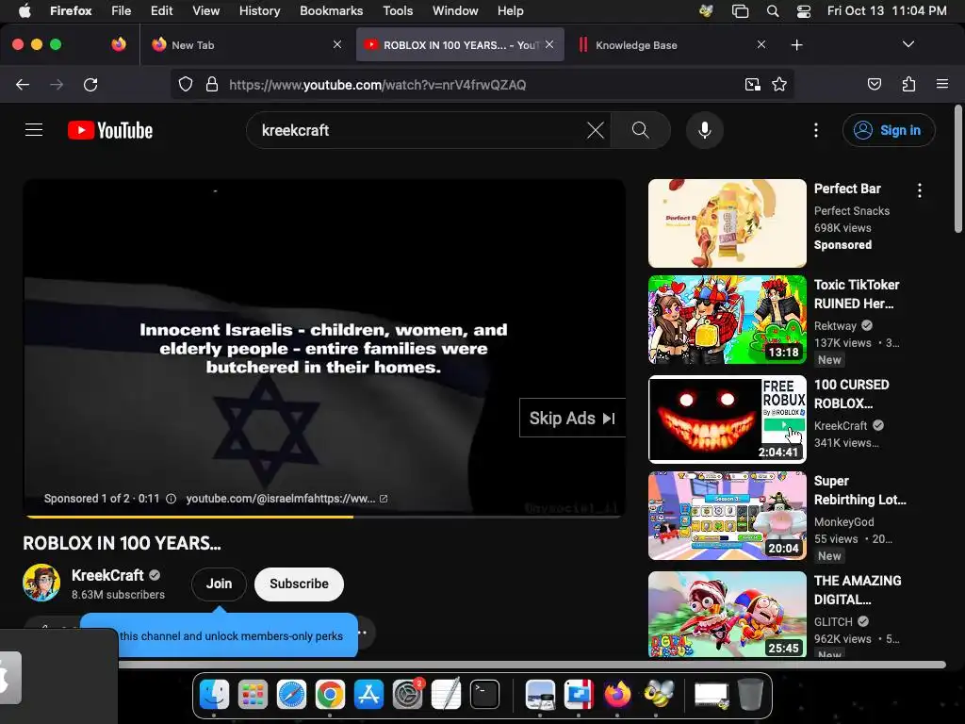Click the 'Rektway' channel name
Screen dimensions: 965x724
835,325
